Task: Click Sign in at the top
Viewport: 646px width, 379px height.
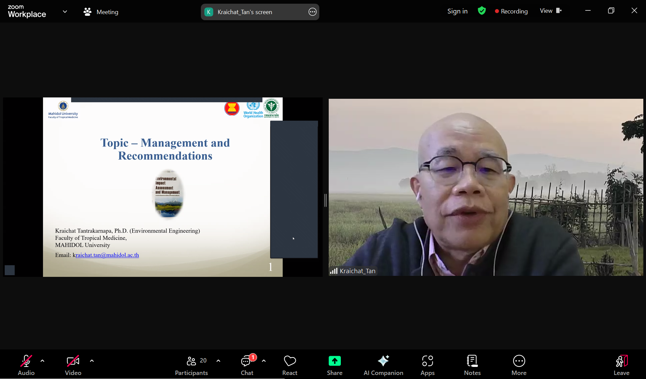Action: tap(457, 11)
